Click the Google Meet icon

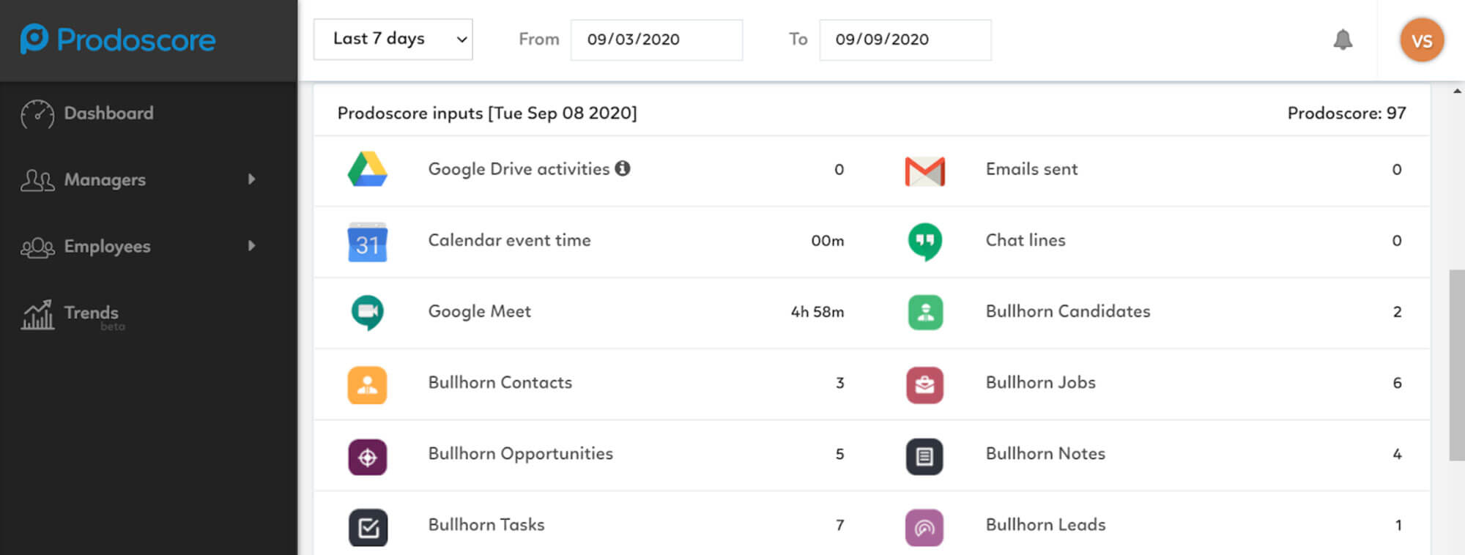point(367,313)
